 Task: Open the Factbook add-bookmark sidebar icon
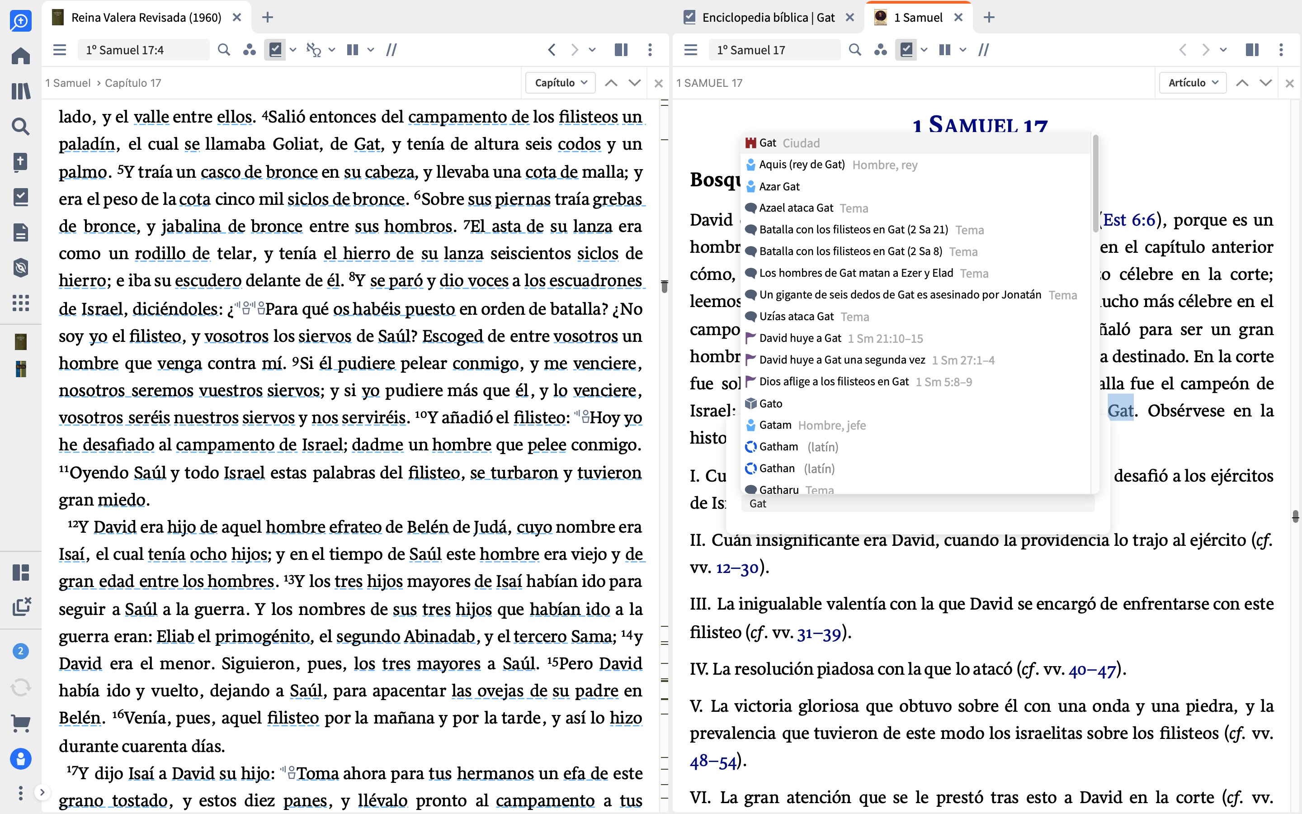20,161
